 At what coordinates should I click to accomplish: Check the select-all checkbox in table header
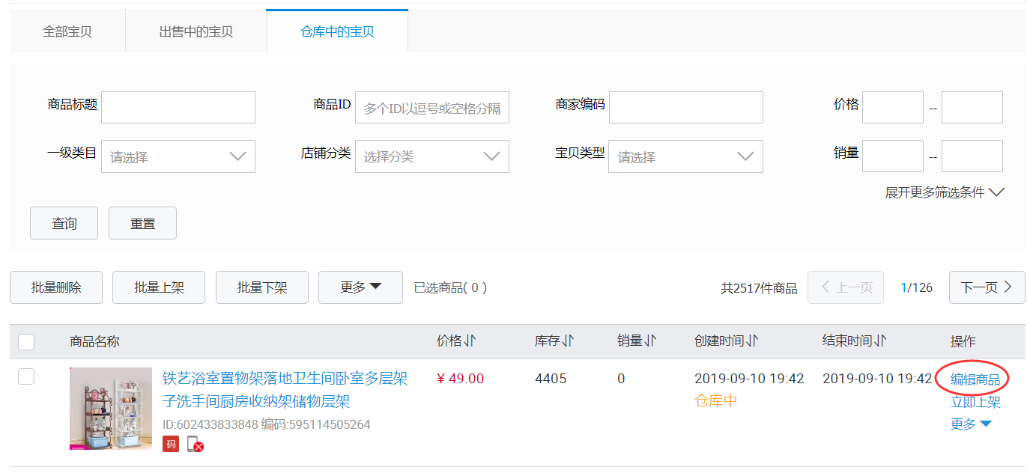[26, 342]
